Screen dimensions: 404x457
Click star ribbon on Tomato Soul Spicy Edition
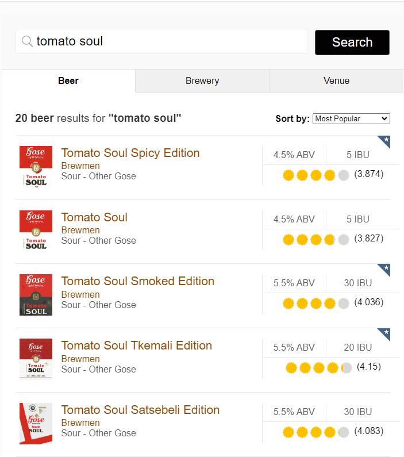(x=385, y=141)
